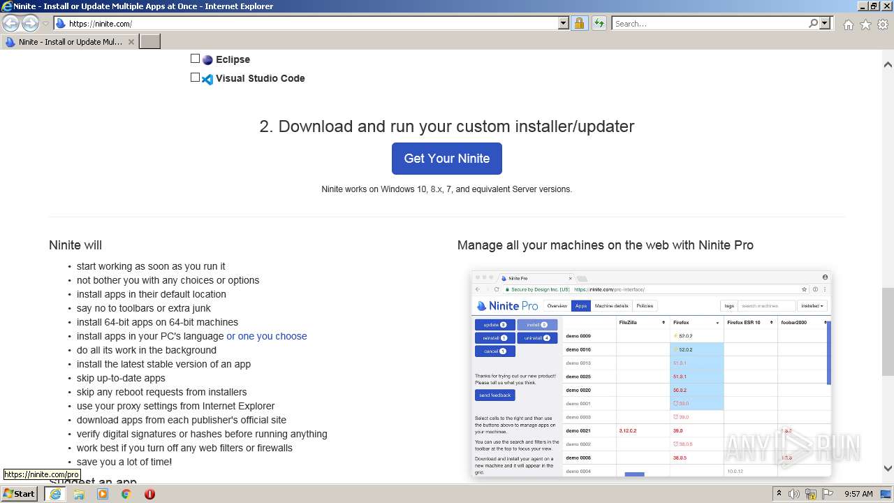Open Favorites star icon
The width and height of the screenshot is (894, 503).
tap(865, 24)
